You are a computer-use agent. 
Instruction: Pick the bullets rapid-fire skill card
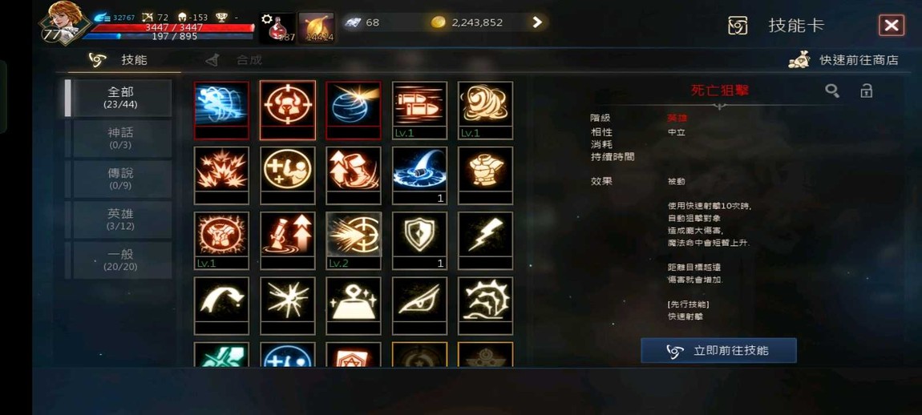pyautogui.click(x=419, y=110)
